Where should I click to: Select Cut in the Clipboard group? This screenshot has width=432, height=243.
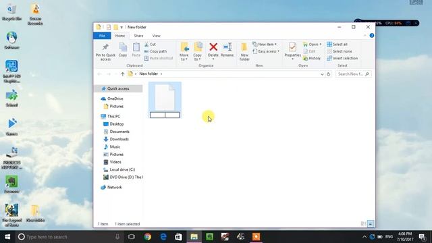click(x=150, y=45)
